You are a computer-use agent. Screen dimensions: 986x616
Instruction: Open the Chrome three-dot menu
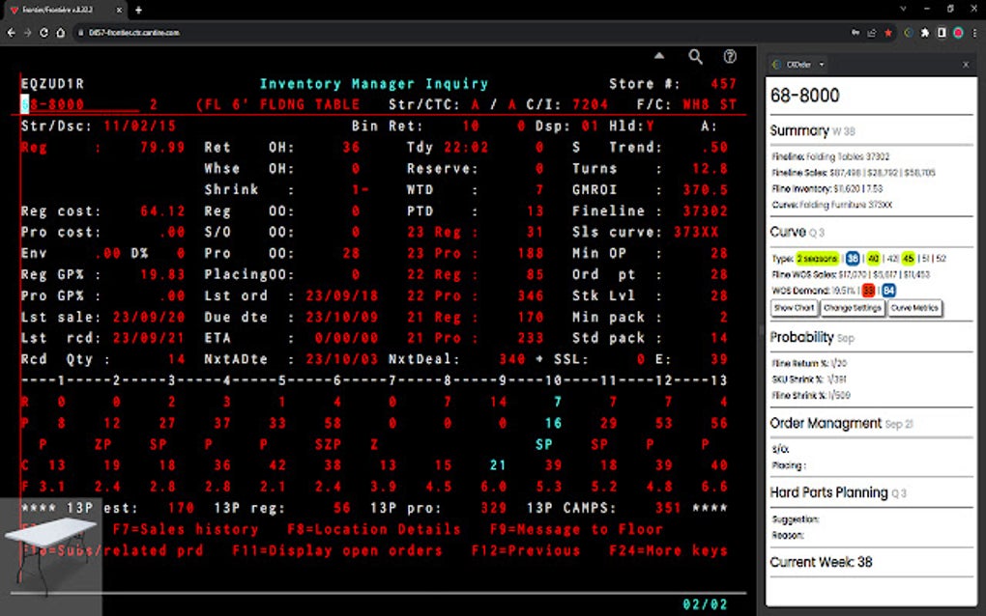coord(974,32)
